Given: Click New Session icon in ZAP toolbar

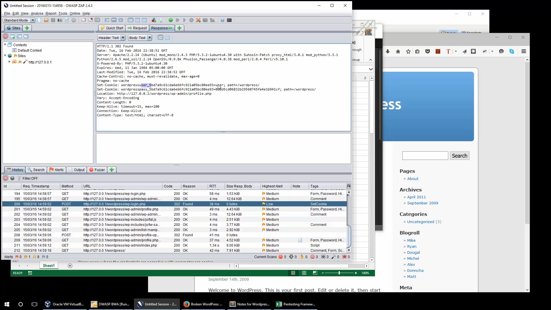Looking at the screenshot, I should 39,20.
